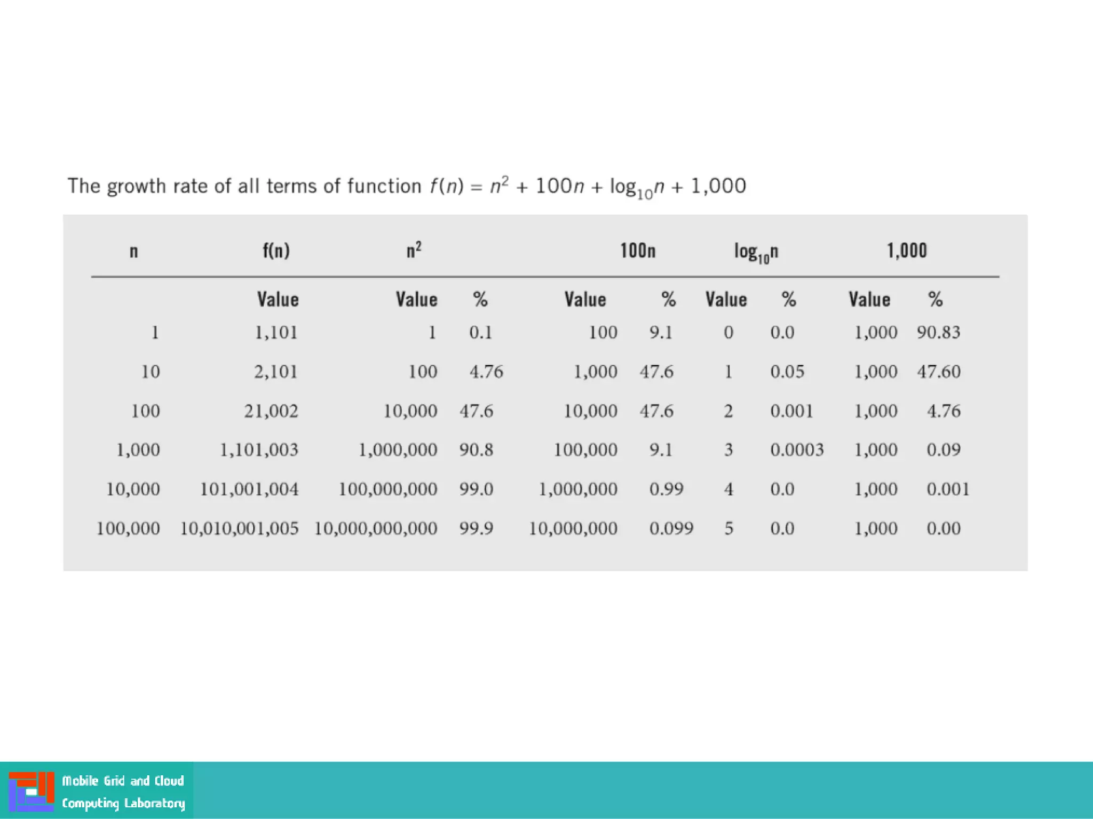Click the 0.099 percentage cell
Image resolution: width=1093 pixels, height=819 pixels.
(671, 528)
